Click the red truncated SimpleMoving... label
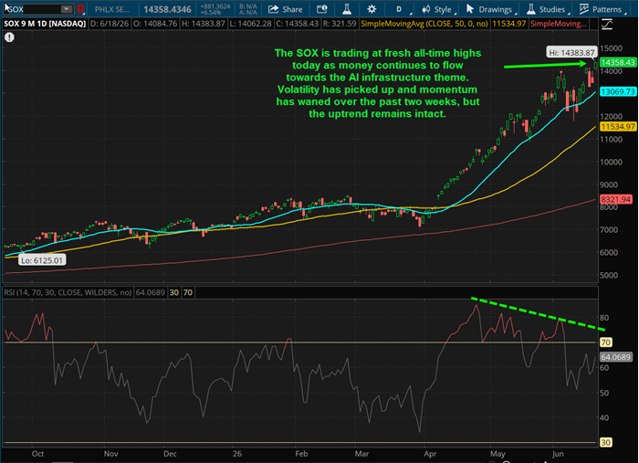This screenshot has height=463, width=639. coord(559,24)
